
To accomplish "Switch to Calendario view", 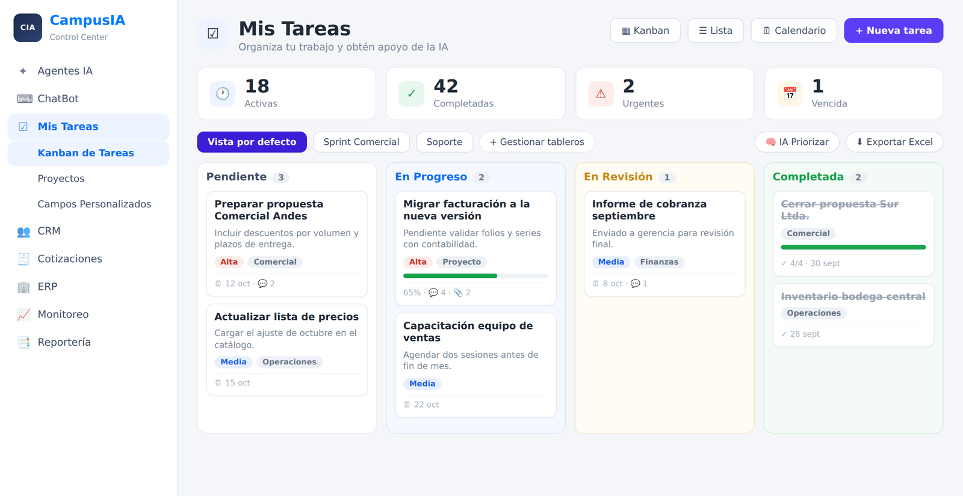I will (794, 31).
